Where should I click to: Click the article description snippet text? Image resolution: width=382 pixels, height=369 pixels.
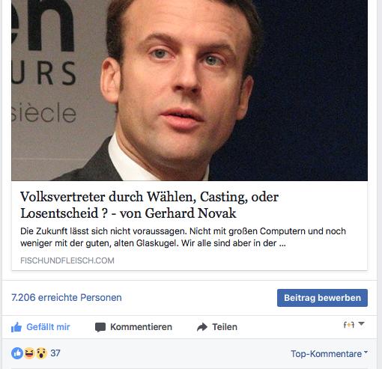[x=183, y=237]
